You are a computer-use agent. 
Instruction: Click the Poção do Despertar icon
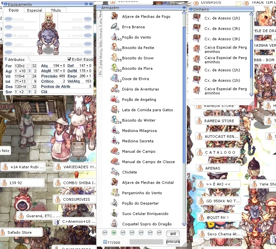[114, 203]
